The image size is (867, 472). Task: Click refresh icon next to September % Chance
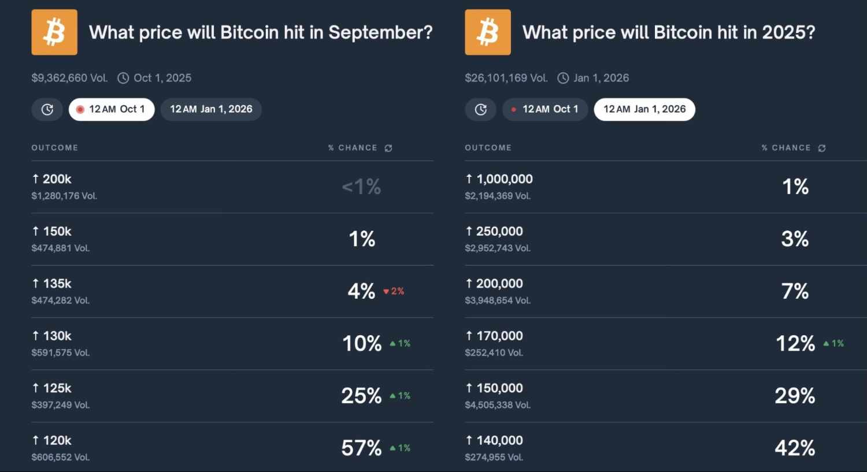[388, 148]
